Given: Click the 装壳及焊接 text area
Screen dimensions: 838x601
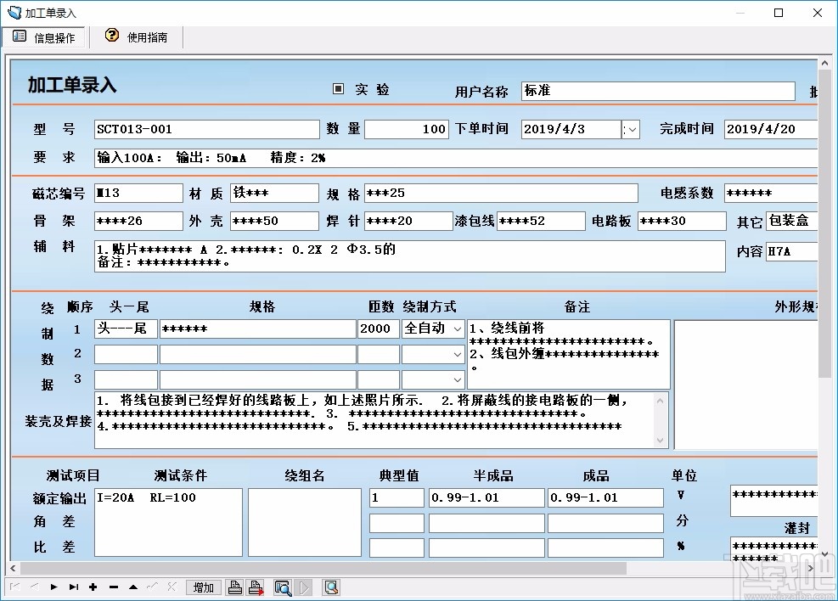Looking at the screenshot, I should 374,420.
